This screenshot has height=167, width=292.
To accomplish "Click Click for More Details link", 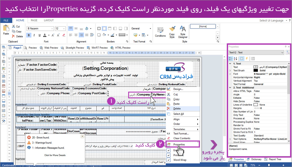I will [55, 155].
